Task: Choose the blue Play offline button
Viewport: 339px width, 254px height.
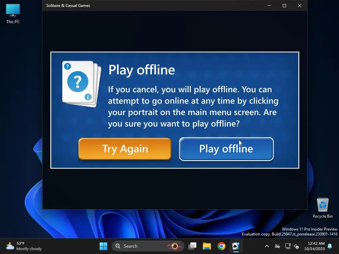Action: point(226,149)
